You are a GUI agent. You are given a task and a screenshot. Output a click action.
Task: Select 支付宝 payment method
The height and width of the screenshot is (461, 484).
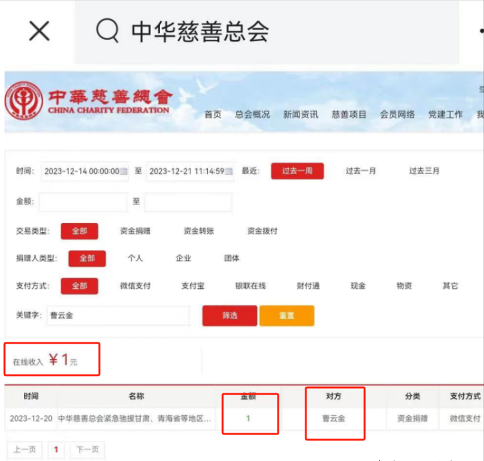(x=193, y=286)
